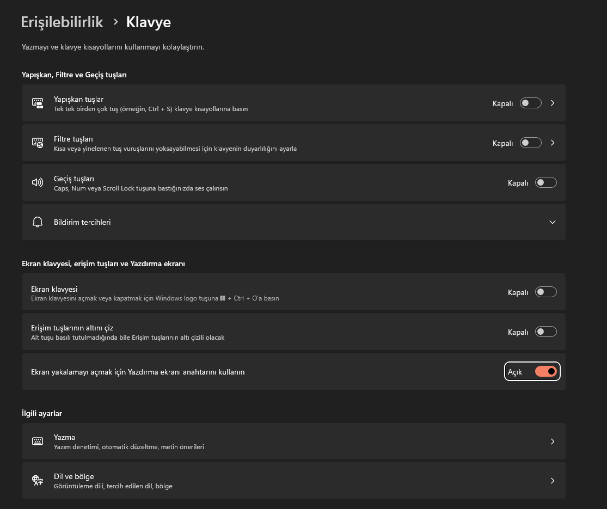The height and width of the screenshot is (509, 607).
Task: Open the Yazma related settings chevron
Action: [x=553, y=441]
